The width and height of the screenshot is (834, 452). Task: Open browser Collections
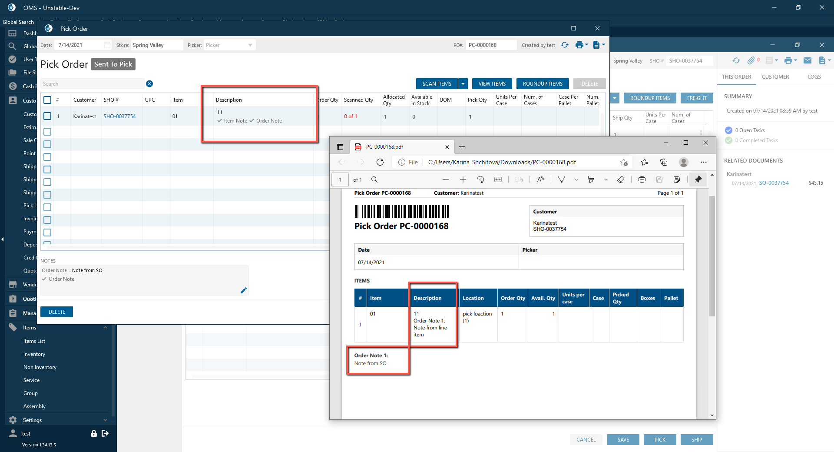coord(664,162)
